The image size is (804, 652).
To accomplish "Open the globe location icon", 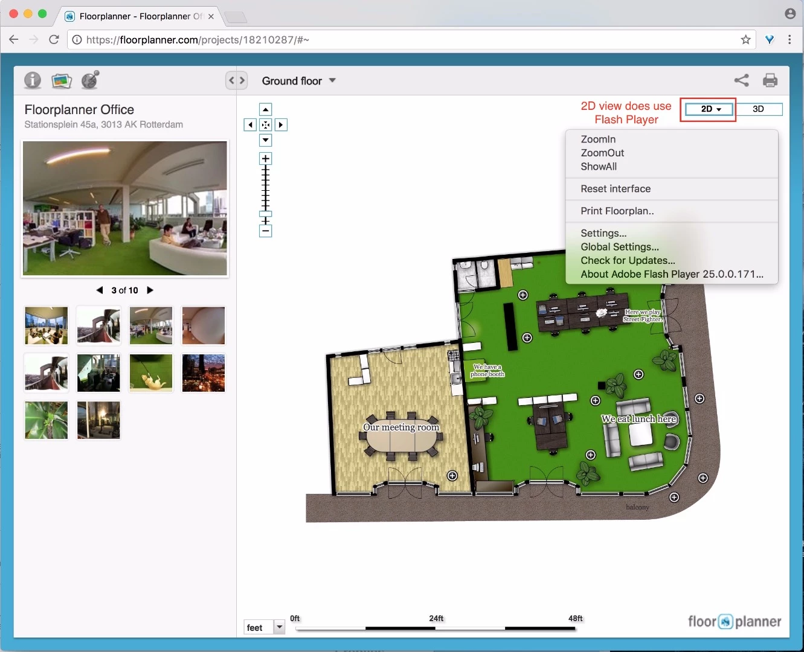I will [90, 80].
